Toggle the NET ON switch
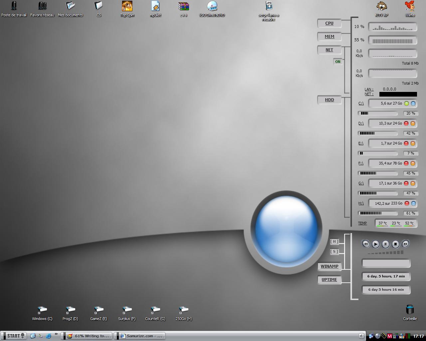This screenshot has width=426, height=341. click(338, 62)
